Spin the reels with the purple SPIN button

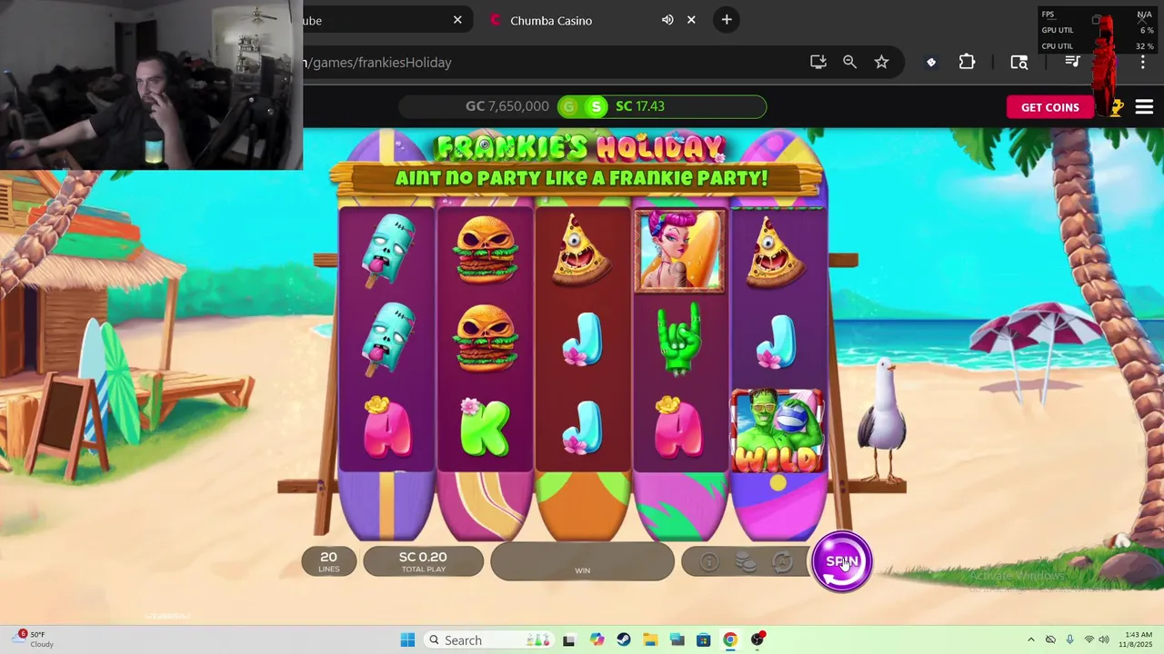(841, 561)
